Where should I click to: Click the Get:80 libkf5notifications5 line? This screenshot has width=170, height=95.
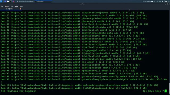point(74,24)
